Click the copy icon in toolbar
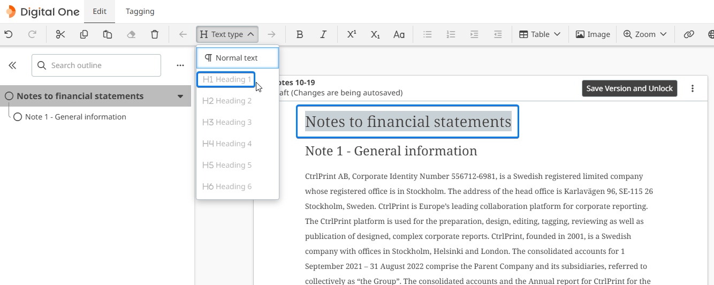 [84, 34]
